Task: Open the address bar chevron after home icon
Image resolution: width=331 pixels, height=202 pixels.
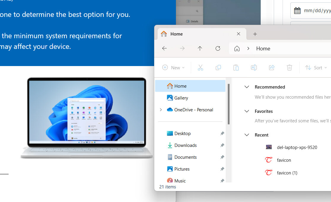Action: 248,49
